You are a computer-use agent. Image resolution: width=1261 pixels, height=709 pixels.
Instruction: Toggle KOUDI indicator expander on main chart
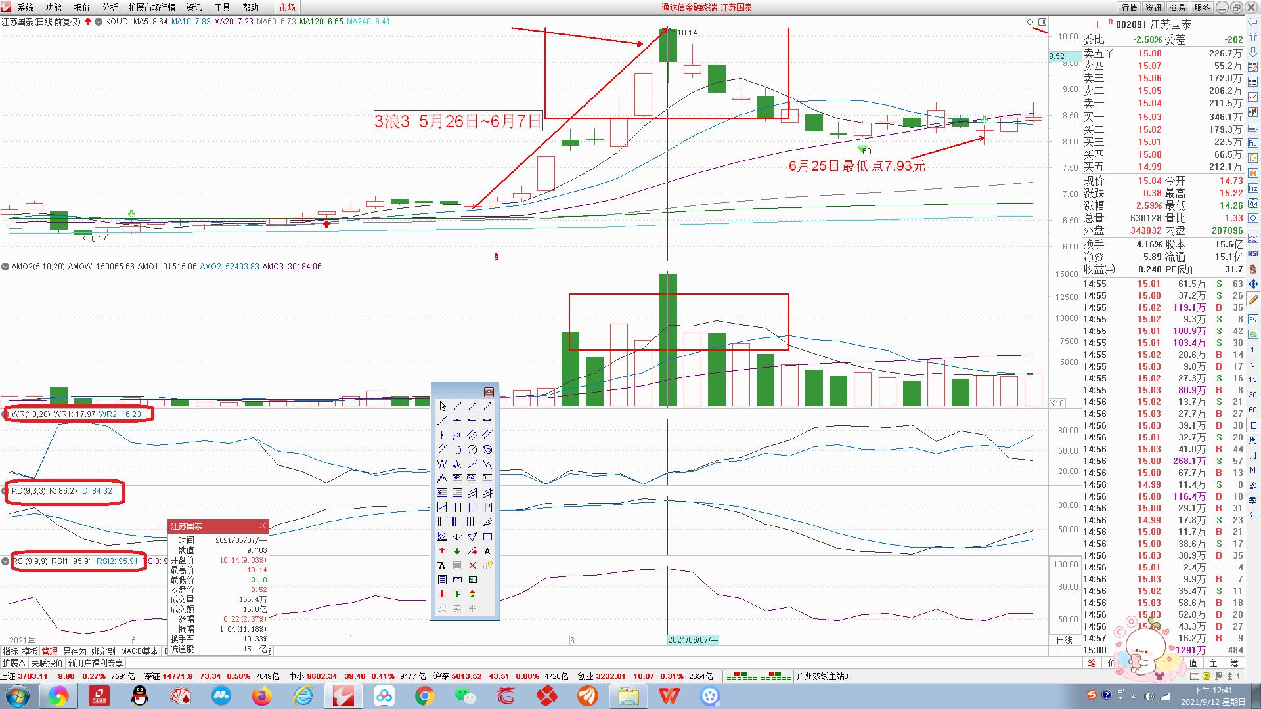(x=99, y=22)
